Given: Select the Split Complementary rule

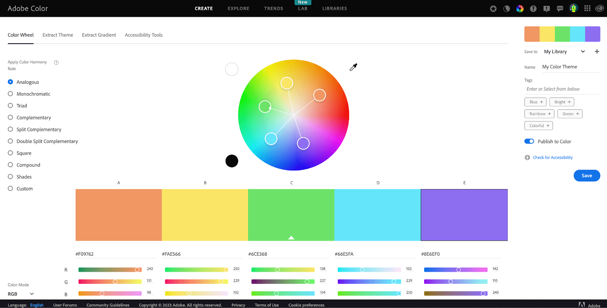Looking at the screenshot, I should (x=35, y=129).
